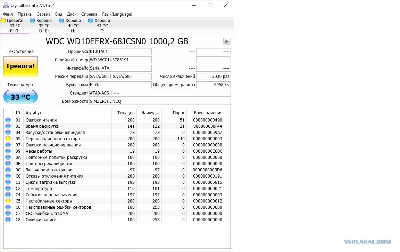Click the blue status orb of D: E: disk
The height and width of the screenshot is (252, 400).
pyautogui.click(x=32, y=21)
